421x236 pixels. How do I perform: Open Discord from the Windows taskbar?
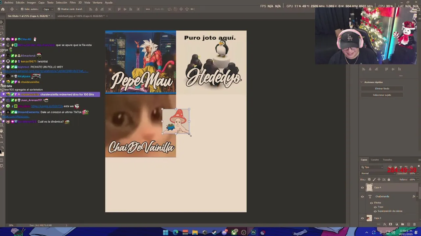pos(224,232)
